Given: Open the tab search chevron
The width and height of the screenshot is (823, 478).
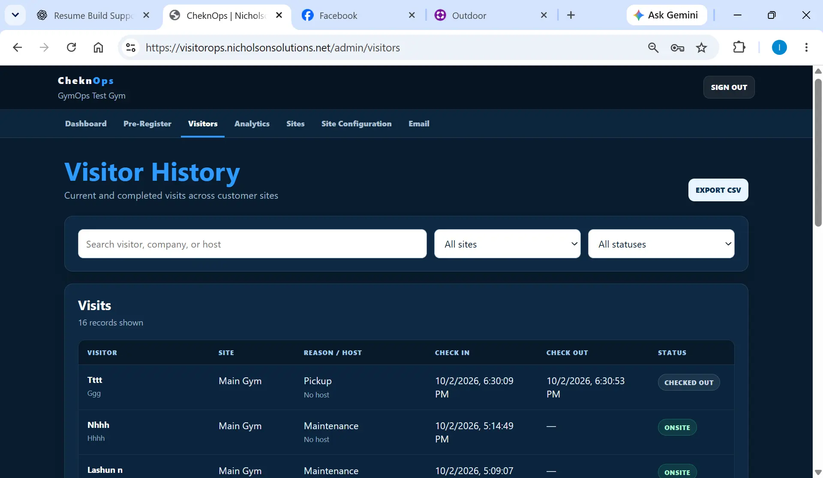Looking at the screenshot, I should coord(15,15).
